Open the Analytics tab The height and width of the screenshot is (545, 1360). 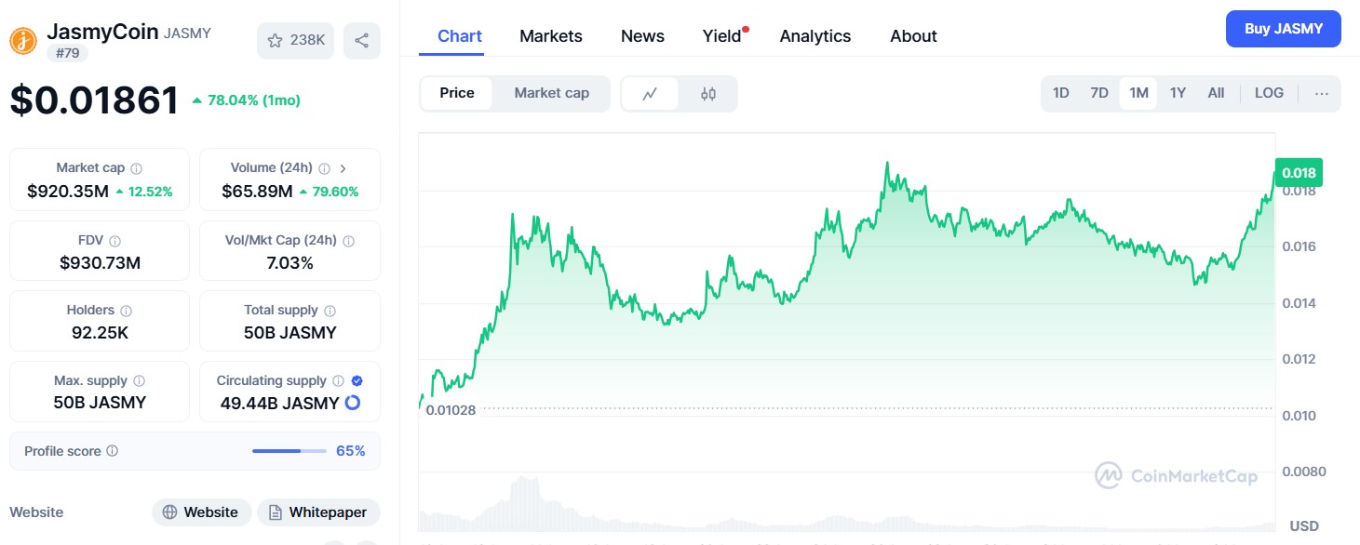click(815, 35)
